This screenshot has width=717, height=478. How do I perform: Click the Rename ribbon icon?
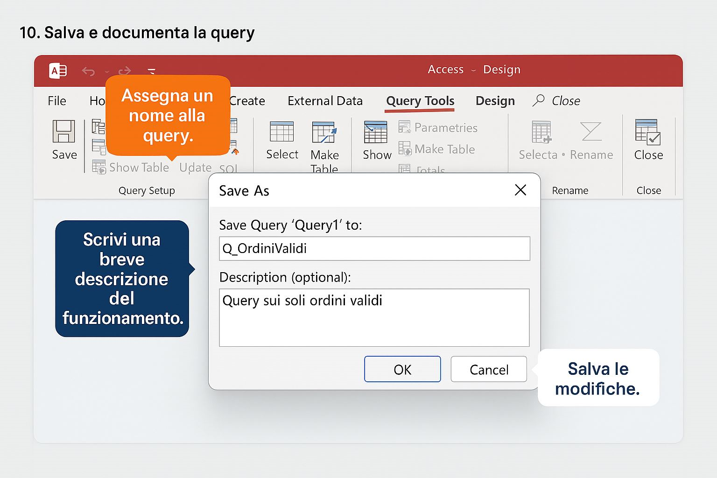(591, 132)
